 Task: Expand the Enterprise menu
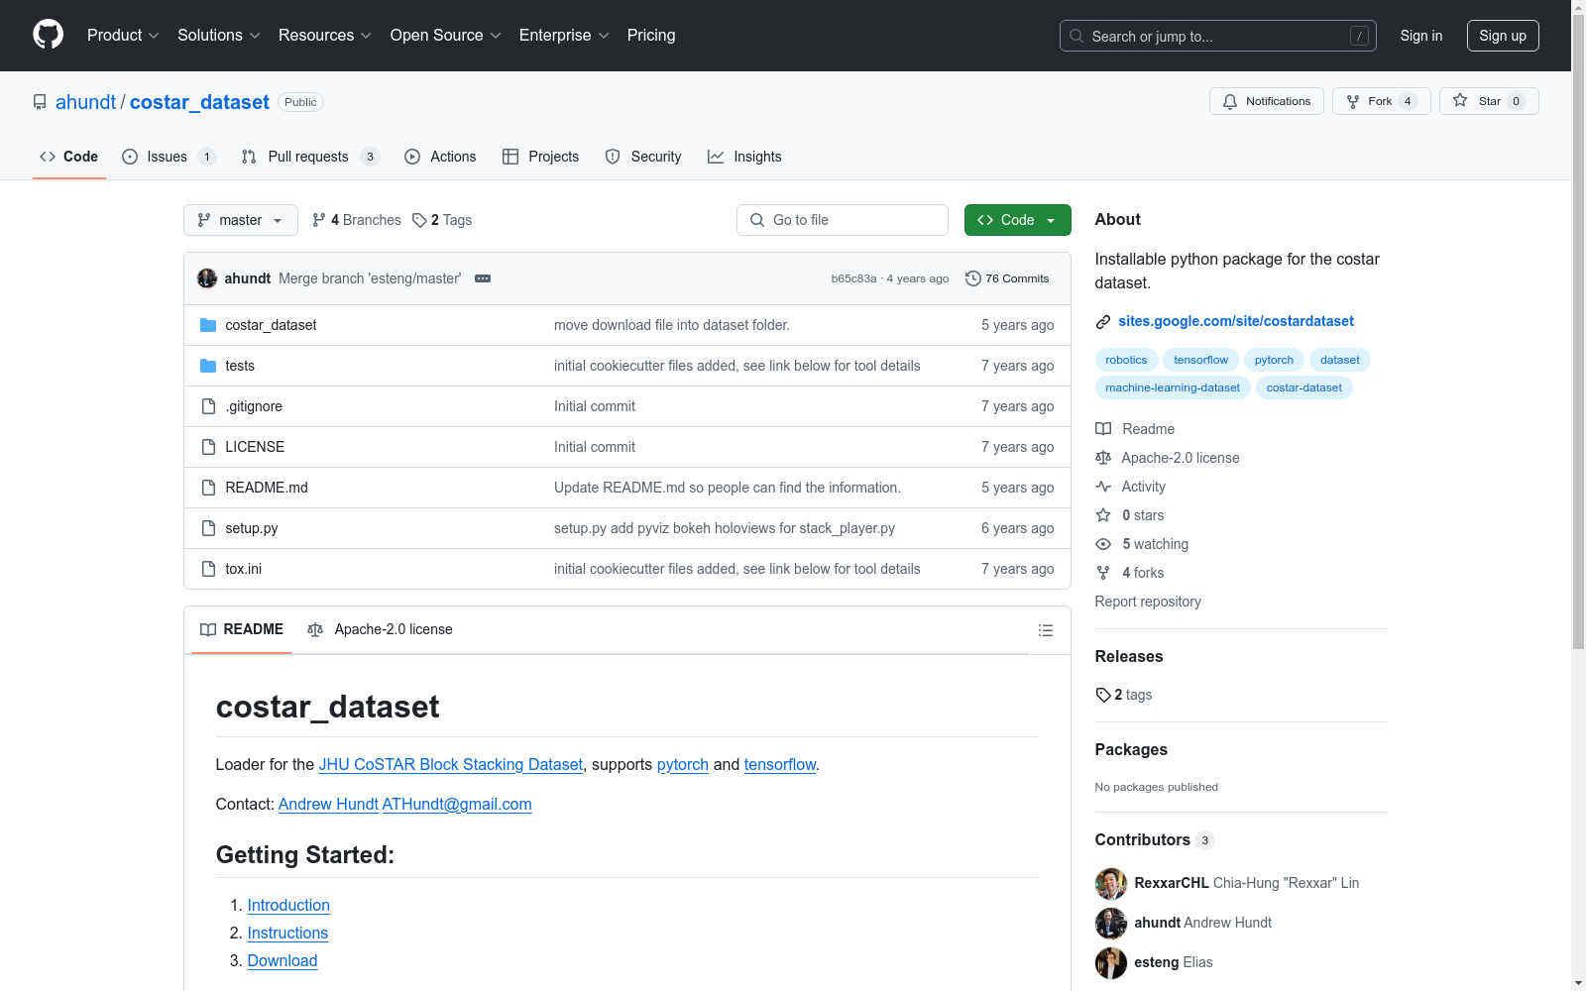[x=564, y=35]
